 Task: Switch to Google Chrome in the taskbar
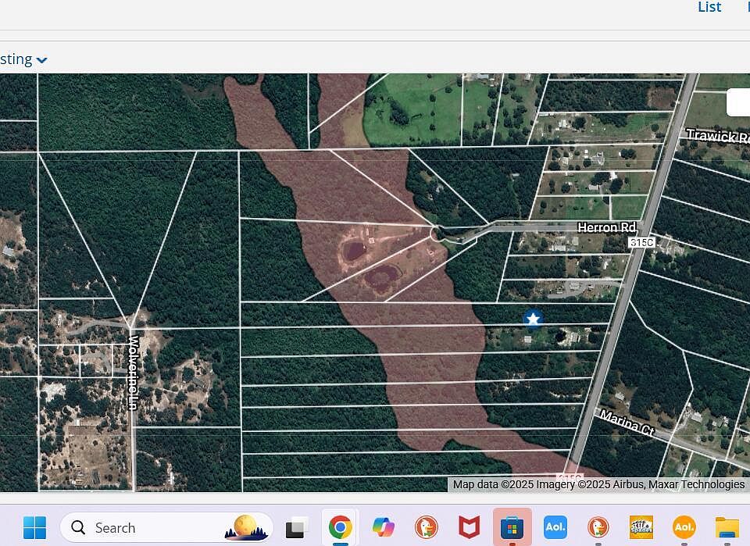pos(340,528)
